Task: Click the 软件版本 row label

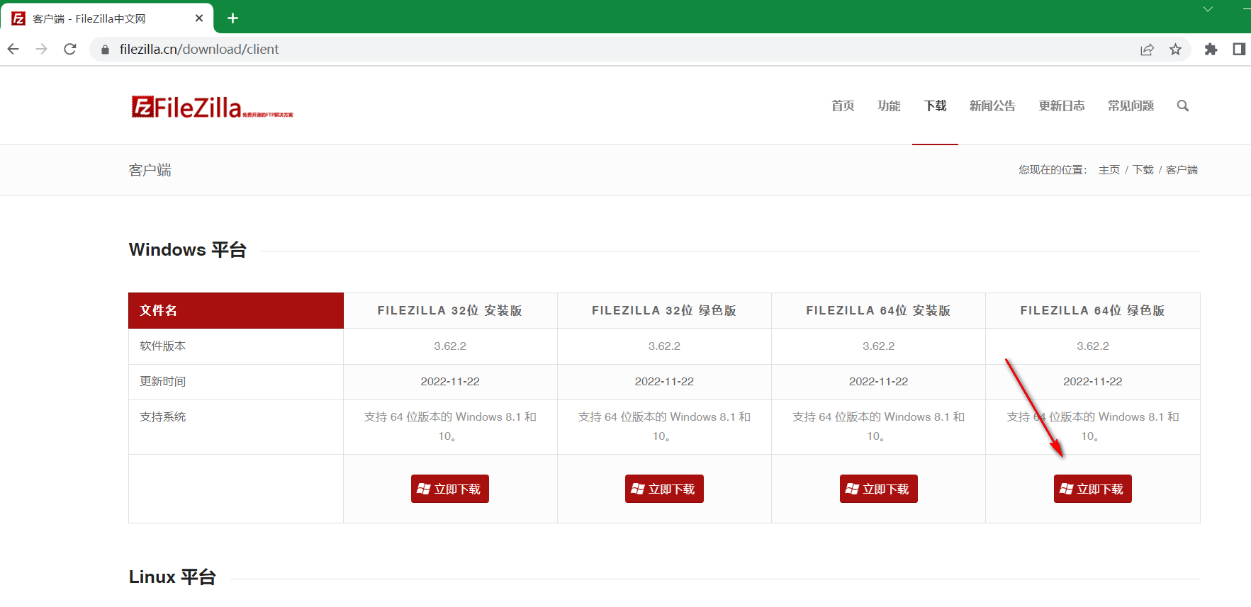Action: 162,346
